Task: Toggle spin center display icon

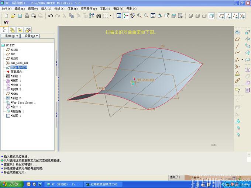Action: click(125, 15)
